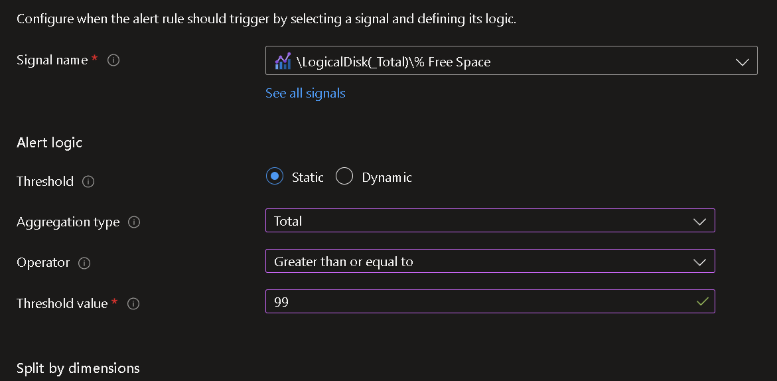Image resolution: width=777 pixels, height=381 pixels.
Task: Click the Threshold value field label
Action: pyautogui.click(x=62, y=303)
